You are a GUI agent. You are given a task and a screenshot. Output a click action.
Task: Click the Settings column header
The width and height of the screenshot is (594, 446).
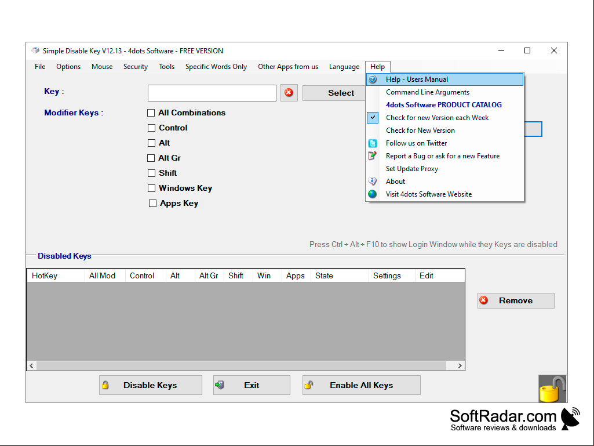(x=392, y=275)
